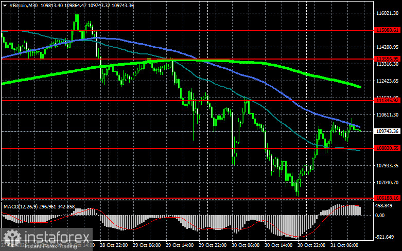Click the 30 Oct 22:00 time axis label
The width and height of the screenshot is (402, 251).
pos(311,245)
